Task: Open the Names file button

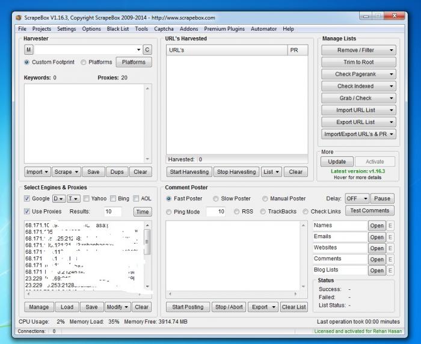Action: coord(376,226)
